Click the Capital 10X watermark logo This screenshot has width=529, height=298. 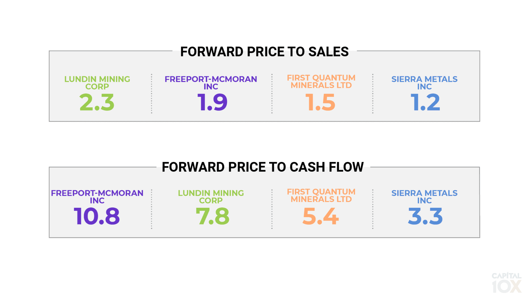[506, 283]
